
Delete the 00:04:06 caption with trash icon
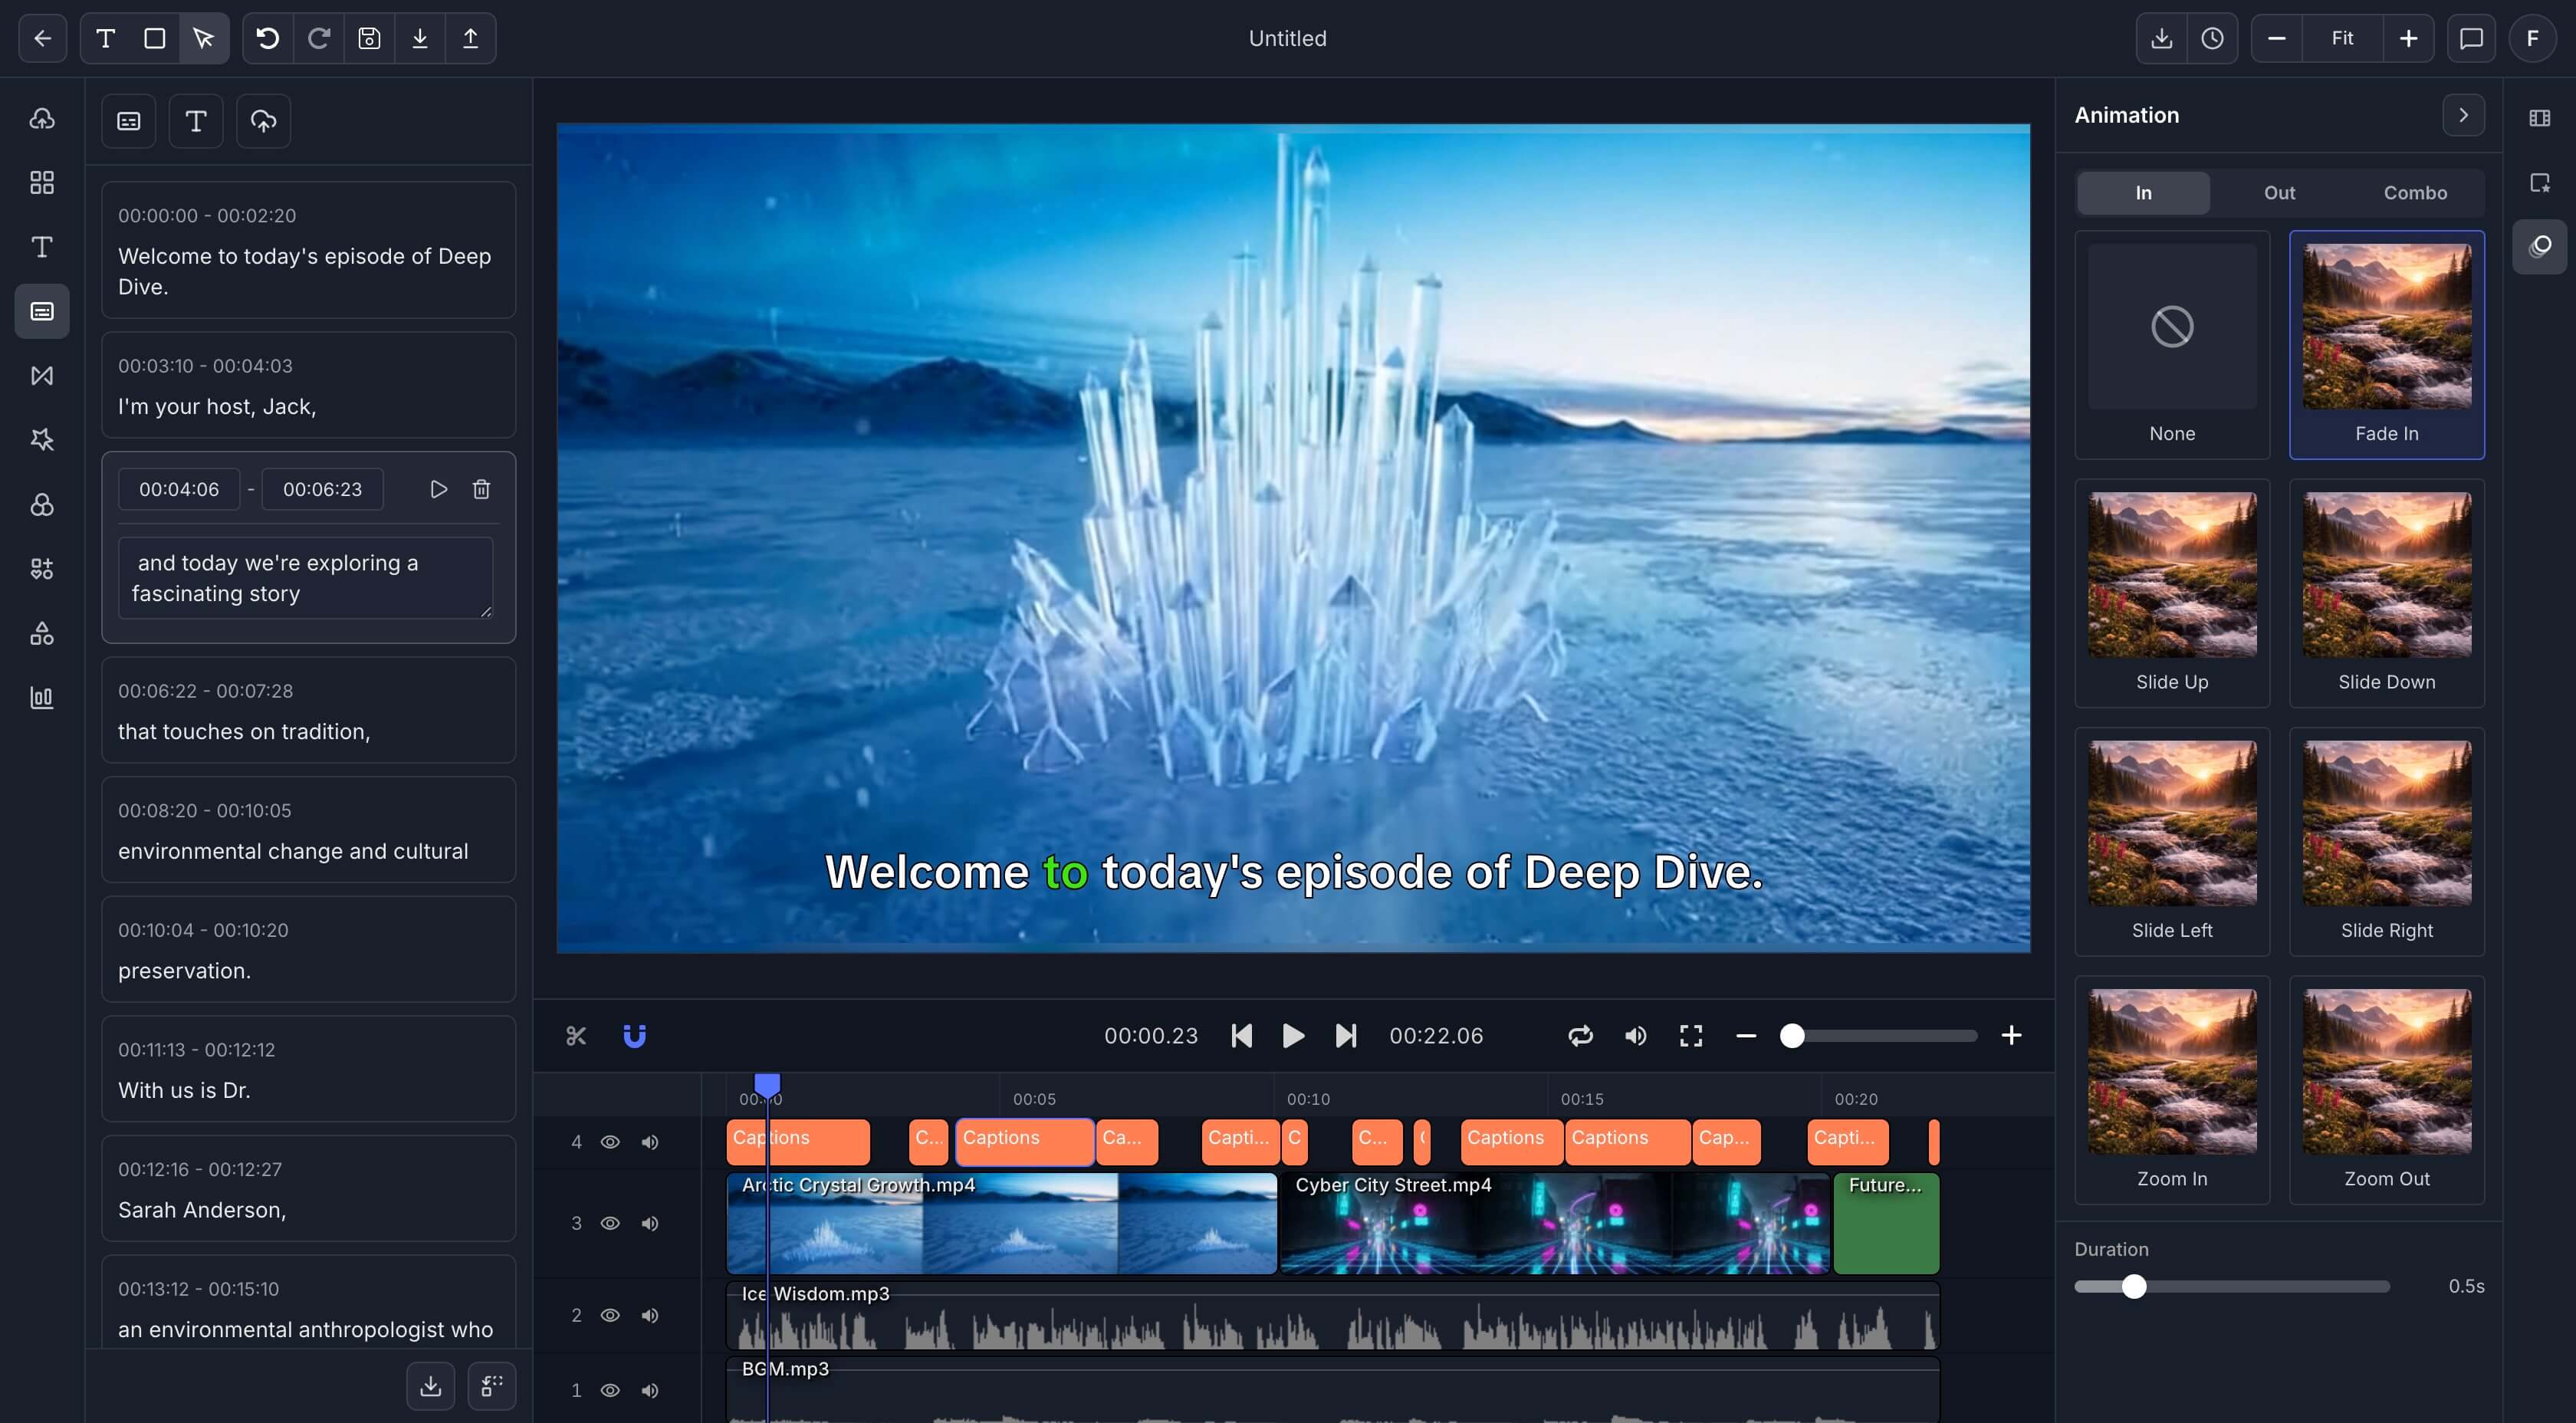coord(481,489)
